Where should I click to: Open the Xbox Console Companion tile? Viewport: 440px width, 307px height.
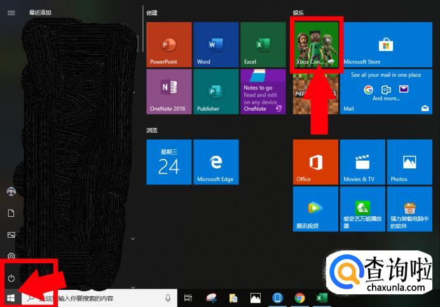click(x=315, y=44)
